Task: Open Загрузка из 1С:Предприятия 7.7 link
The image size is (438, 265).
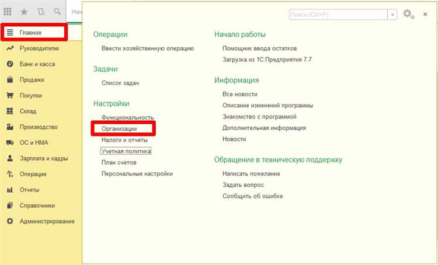Action: (x=267, y=60)
